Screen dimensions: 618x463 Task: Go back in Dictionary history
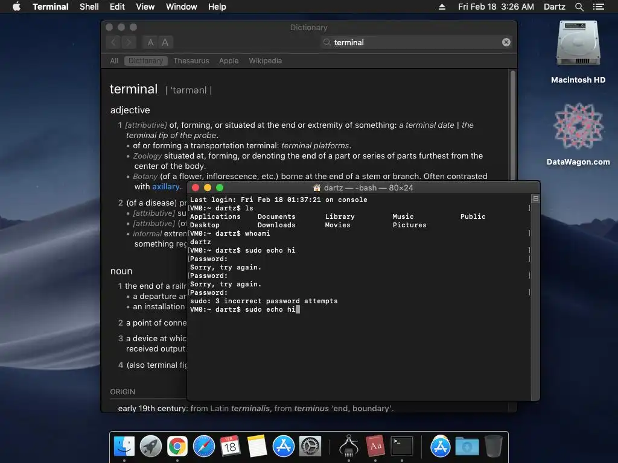click(113, 42)
